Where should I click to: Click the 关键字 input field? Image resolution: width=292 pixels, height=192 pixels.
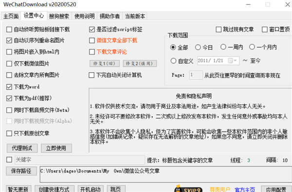[80, 160]
